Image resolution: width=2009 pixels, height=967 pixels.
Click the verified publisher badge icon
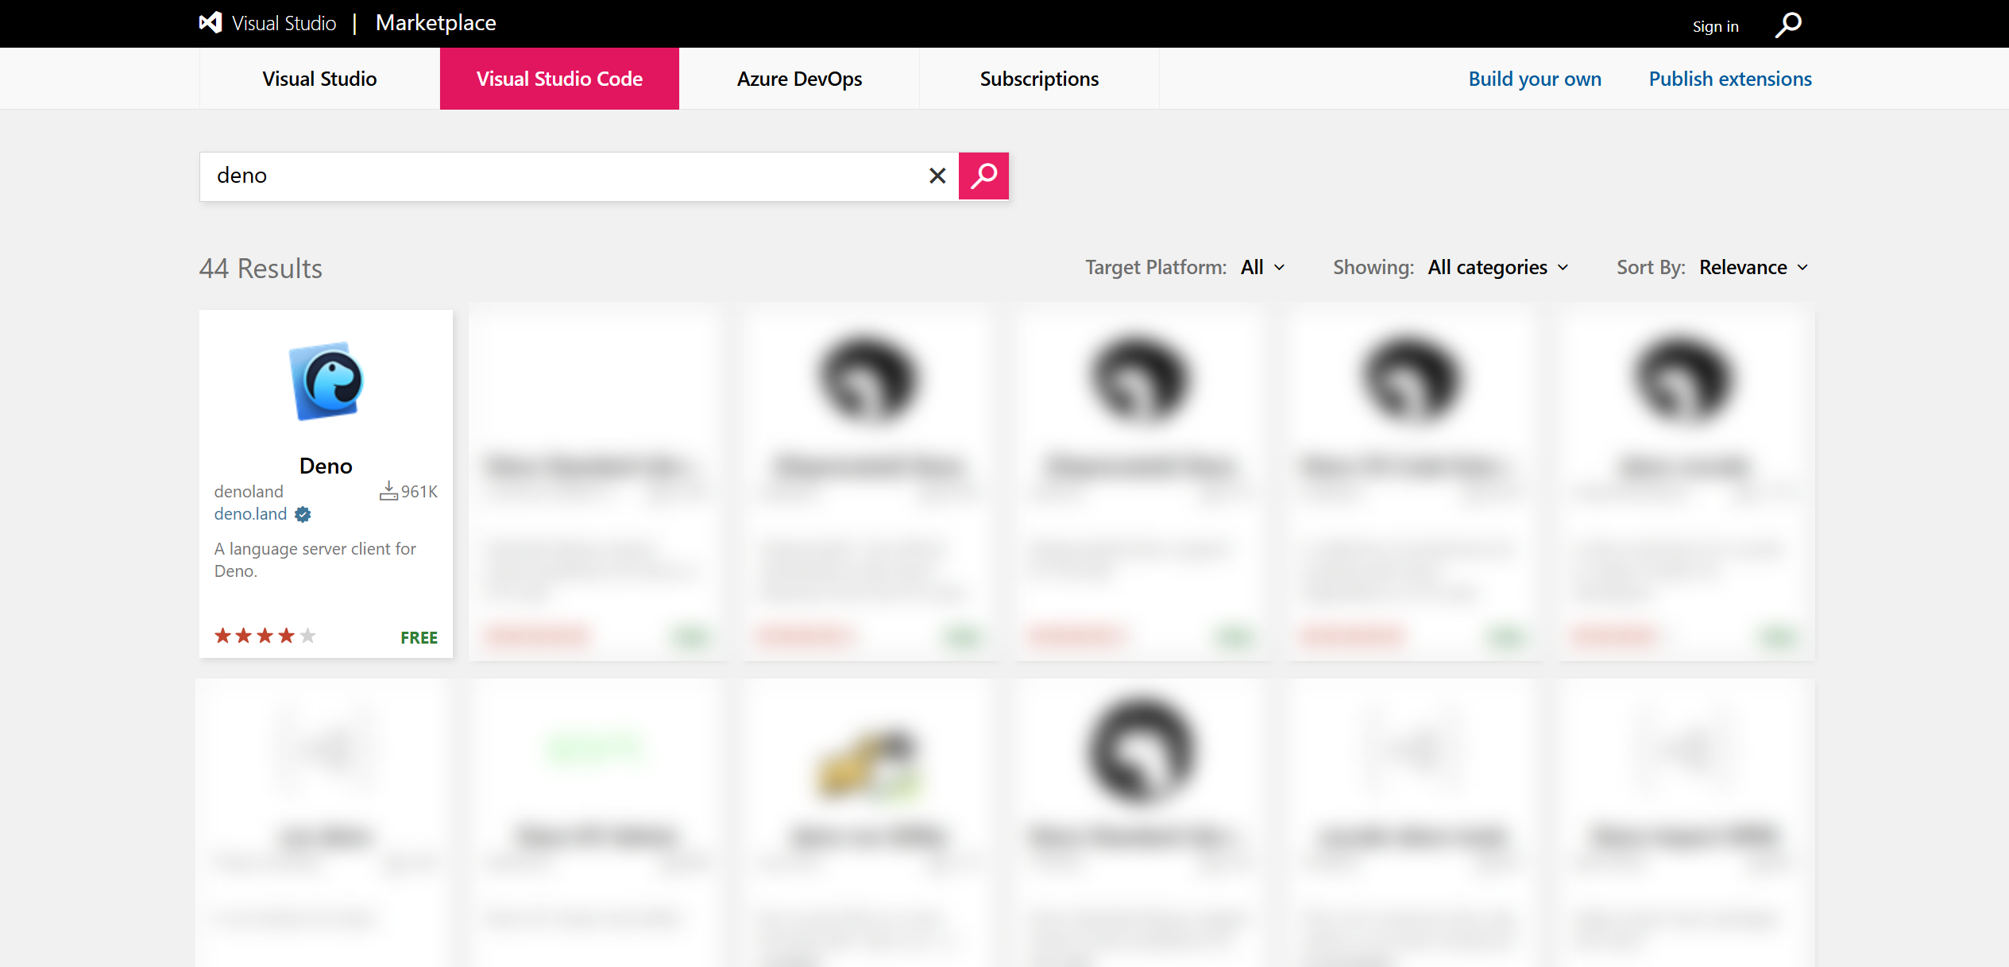[303, 515]
